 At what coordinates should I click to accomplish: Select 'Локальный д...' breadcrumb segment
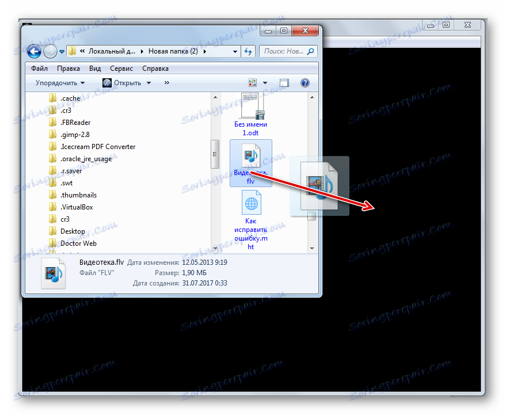112,51
